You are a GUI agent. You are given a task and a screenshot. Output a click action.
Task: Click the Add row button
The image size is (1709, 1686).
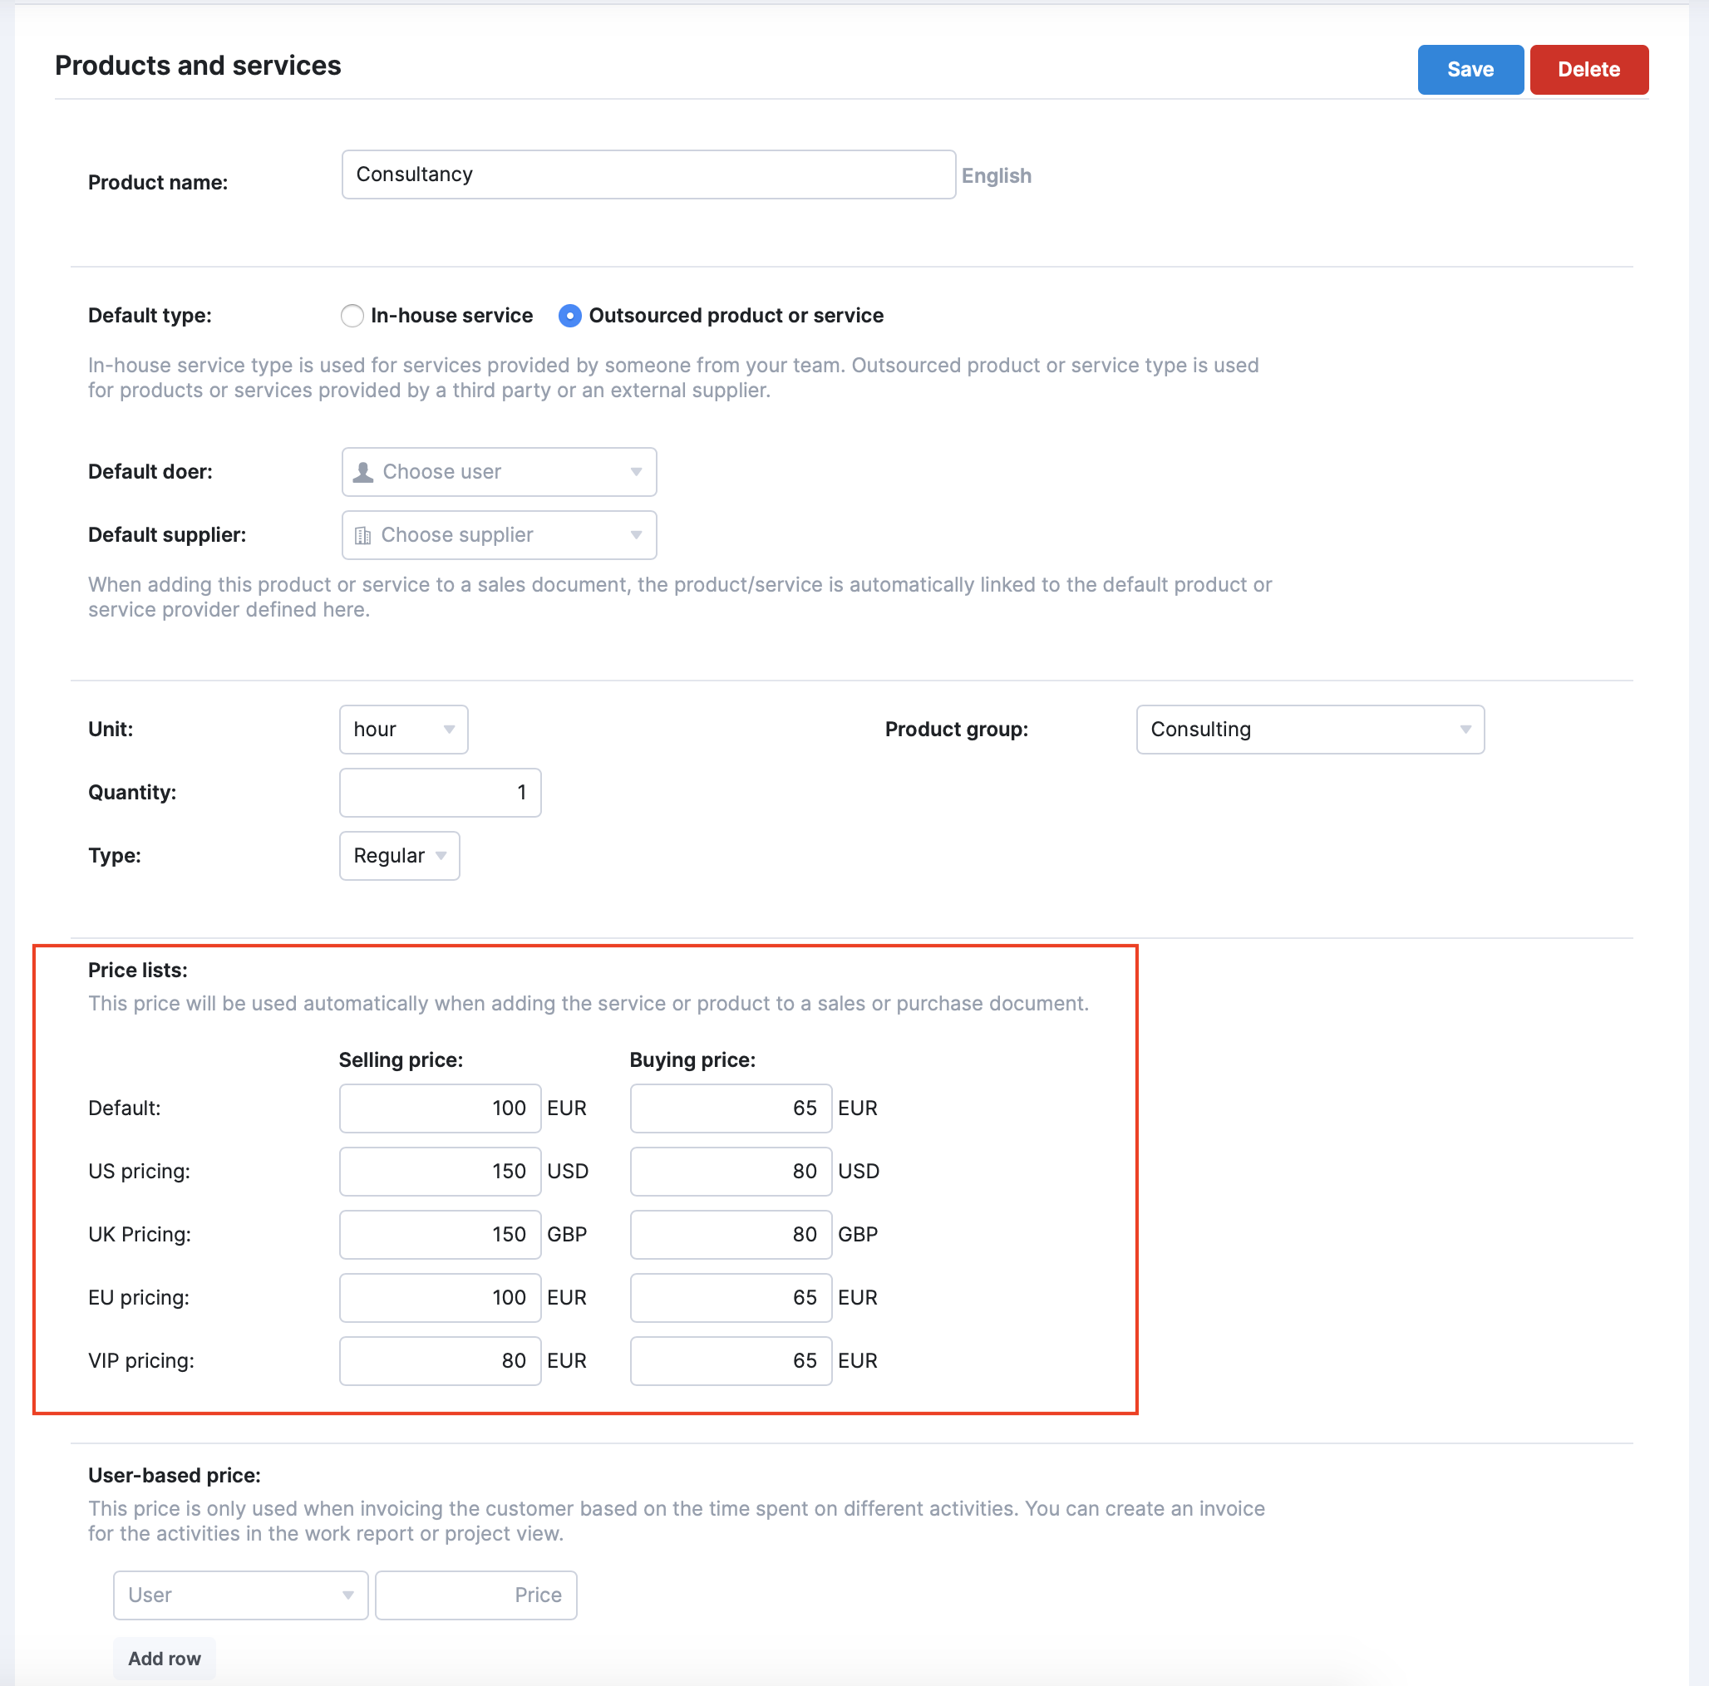pyautogui.click(x=165, y=1659)
